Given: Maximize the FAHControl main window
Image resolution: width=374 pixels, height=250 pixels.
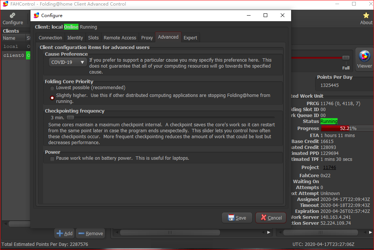Looking at the screenshot, I should point(354,4).
